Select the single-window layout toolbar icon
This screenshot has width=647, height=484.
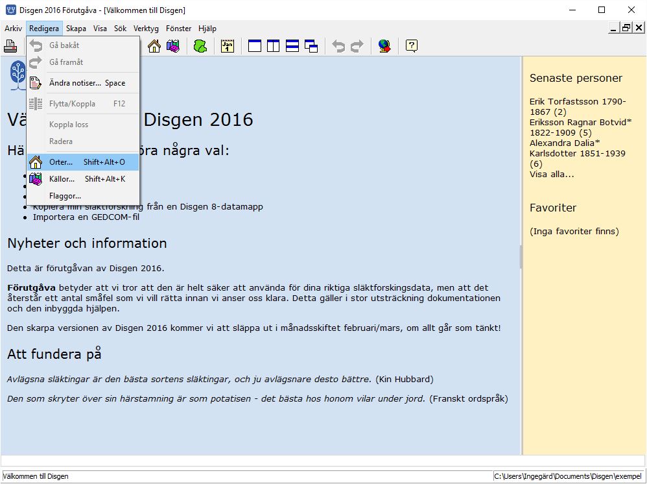click(x=255, y=46)
